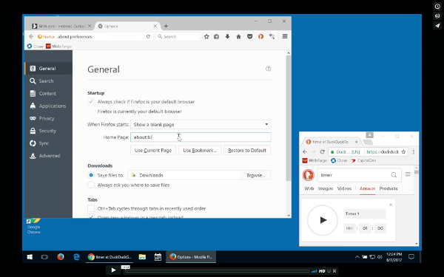Select the Save files to radio button

(x=91, y=175)
